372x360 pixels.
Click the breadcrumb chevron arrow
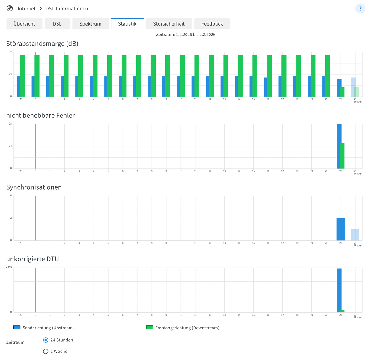(41, 9)
